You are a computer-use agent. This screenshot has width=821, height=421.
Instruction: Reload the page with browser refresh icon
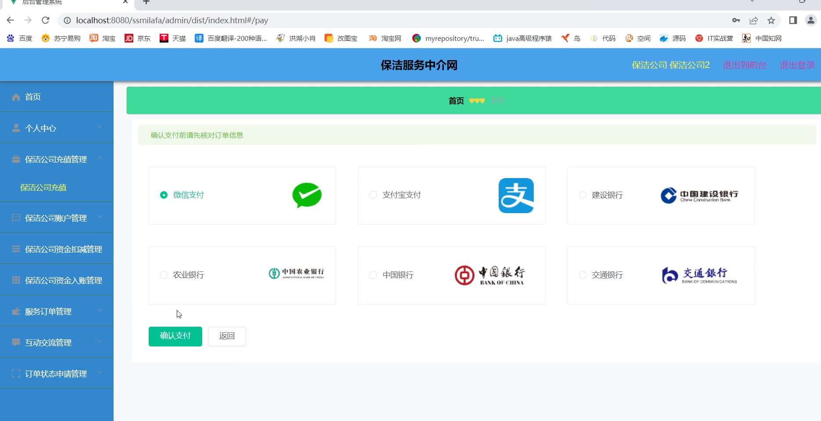[46, 20]
